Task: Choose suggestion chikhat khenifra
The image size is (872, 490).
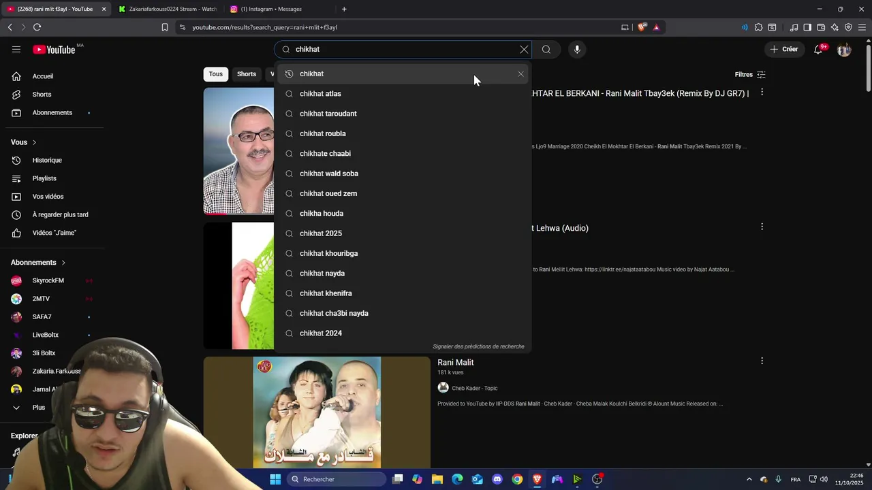Action: coord(402,293)
